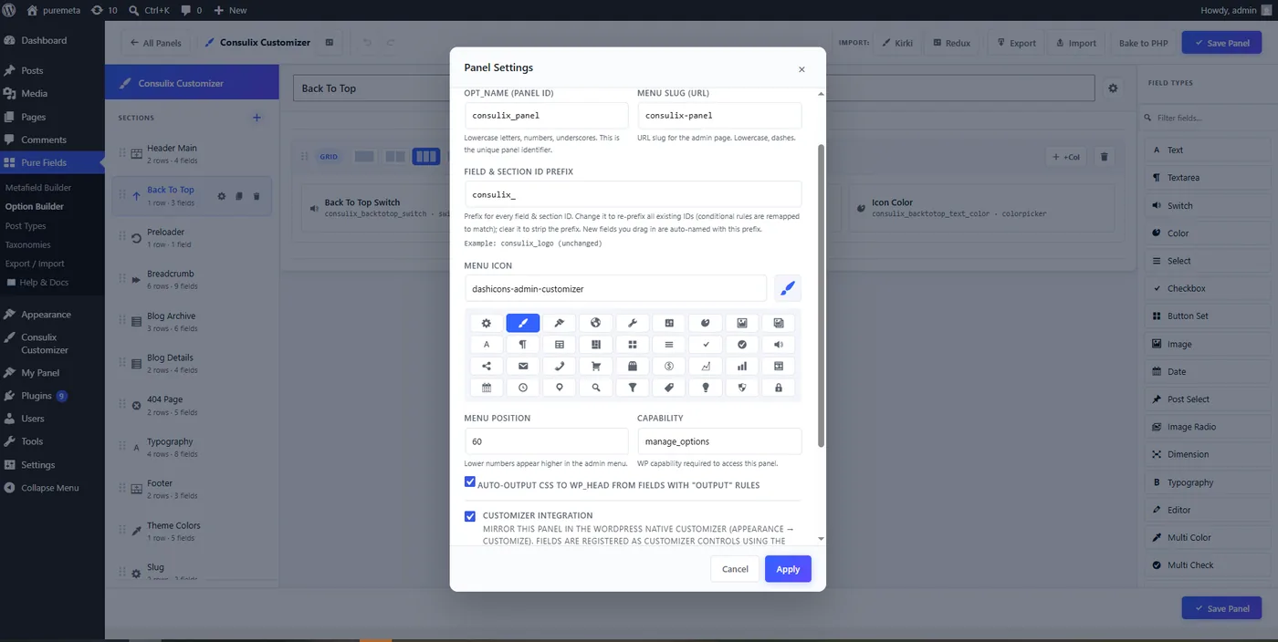Select the bar chart icon in the grid
This screenshot has width=1278, height=642.
pyautogui.click(x=742, y=366)
